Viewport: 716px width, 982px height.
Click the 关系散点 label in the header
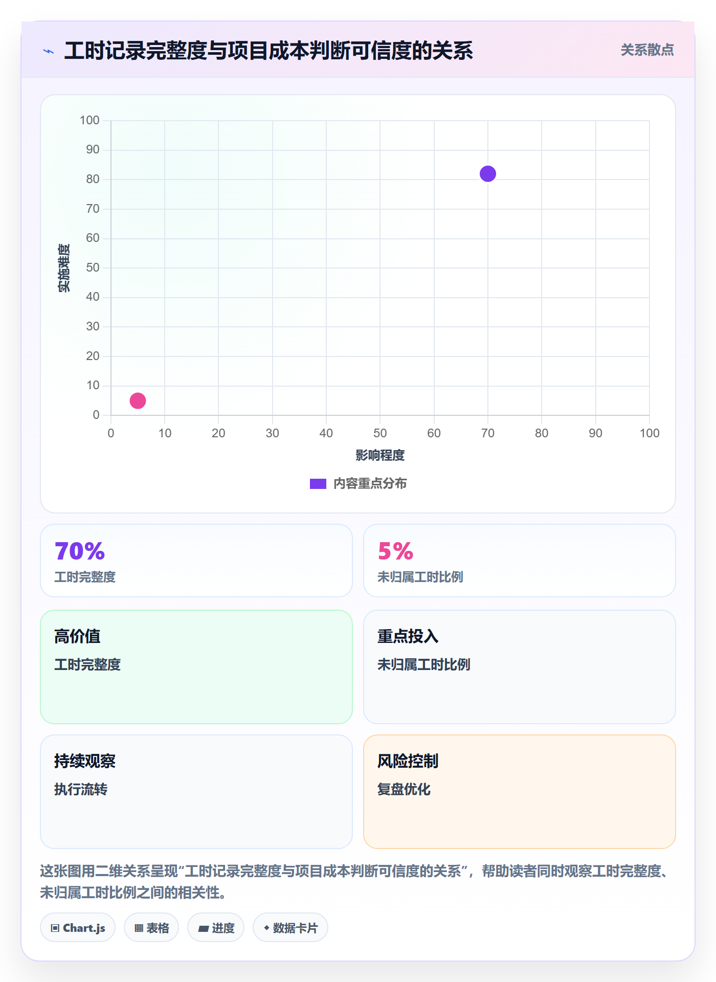pyautogui.click(x=647, y=50)
